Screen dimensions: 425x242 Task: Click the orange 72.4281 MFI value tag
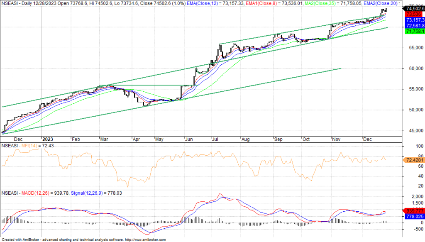[413, 160]
